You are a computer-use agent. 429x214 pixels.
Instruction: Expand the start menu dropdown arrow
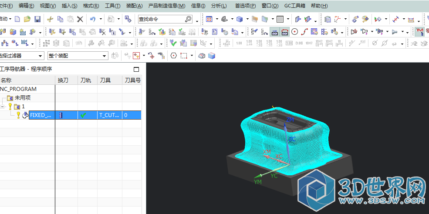(10, 19)
